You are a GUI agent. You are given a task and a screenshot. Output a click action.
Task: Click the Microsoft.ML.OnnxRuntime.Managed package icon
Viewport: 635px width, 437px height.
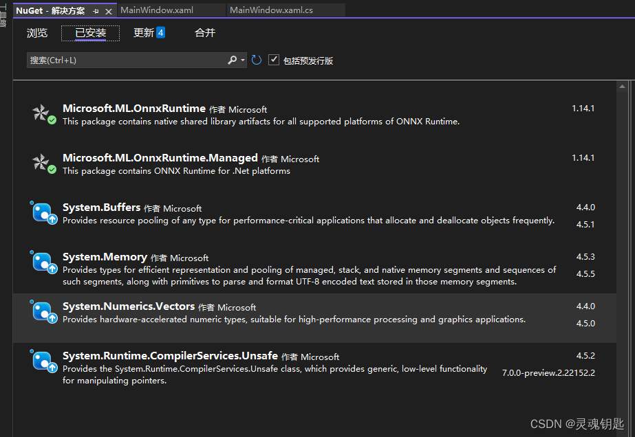tap(44, 164)
